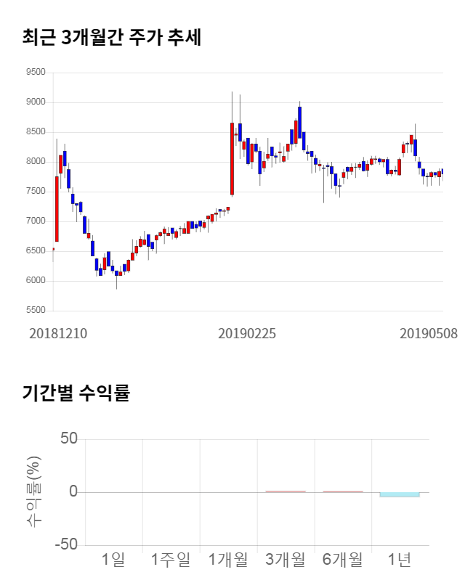Select the '6개월' period label

(x=343, y=559)
